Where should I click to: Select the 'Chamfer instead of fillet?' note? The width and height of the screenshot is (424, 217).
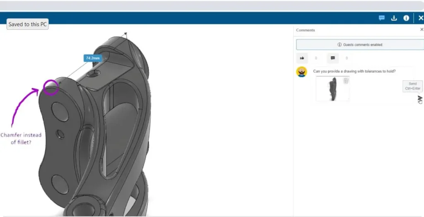click(x=21, y=138)
